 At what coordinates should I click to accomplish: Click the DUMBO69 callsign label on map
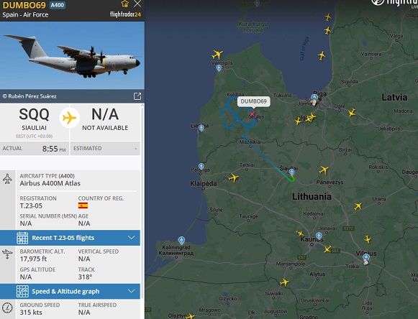(x=253, y=101)
